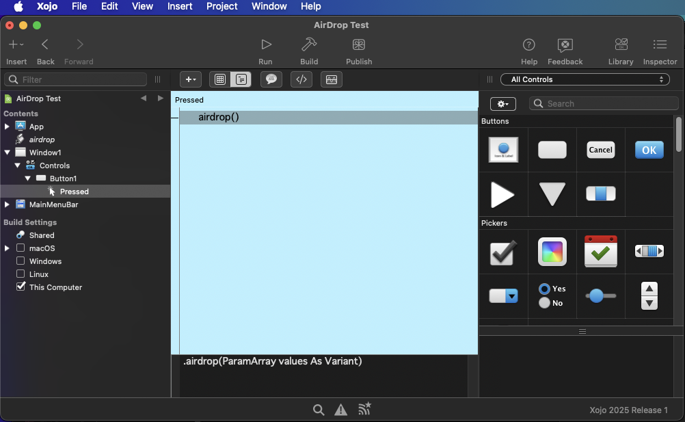Image resolution: width=685 pixels, height=422 pixels.
Task: Open the Project menu
Action: coord(221,6)
